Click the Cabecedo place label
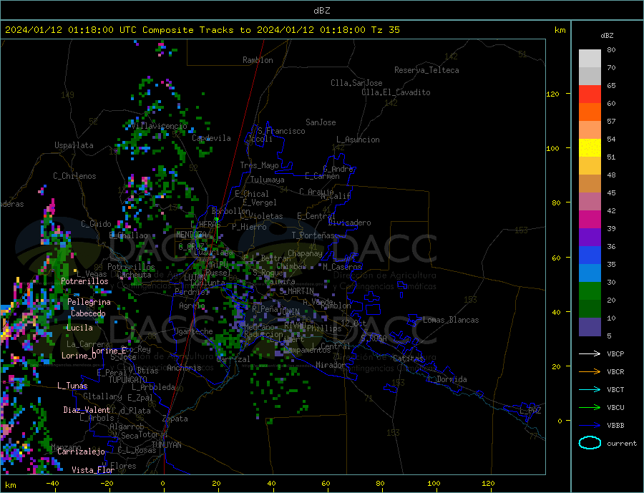 [x=88, y=313]
